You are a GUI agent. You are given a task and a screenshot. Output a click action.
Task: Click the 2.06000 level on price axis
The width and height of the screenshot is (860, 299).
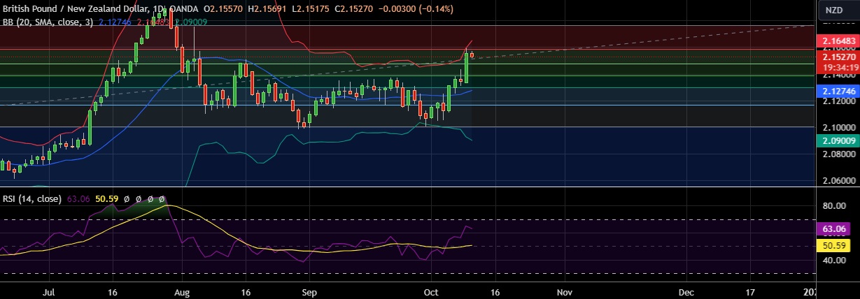tap(838, 181)
